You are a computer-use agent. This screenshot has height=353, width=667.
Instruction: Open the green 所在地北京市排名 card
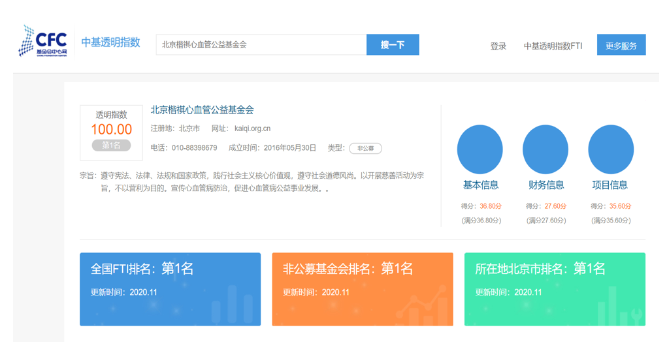pyautogui.click(x=555, y=289)
